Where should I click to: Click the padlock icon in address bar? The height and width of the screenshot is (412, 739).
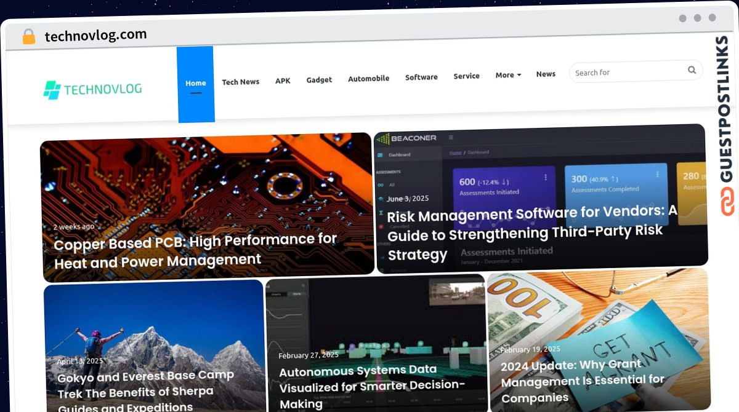[29, 37]
